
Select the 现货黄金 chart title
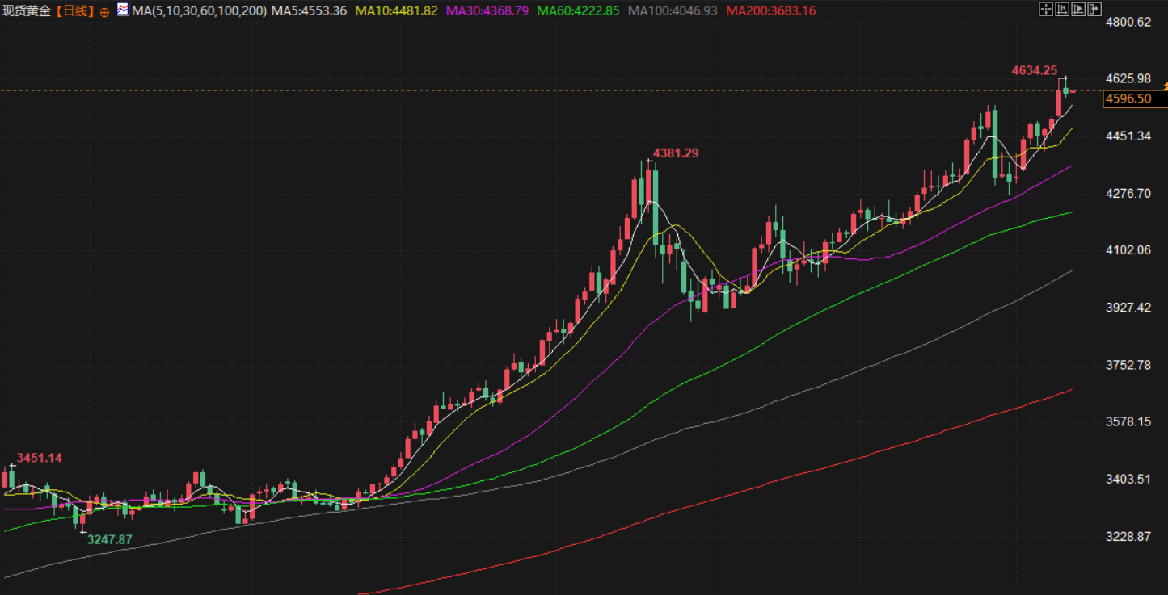[25, 11]
